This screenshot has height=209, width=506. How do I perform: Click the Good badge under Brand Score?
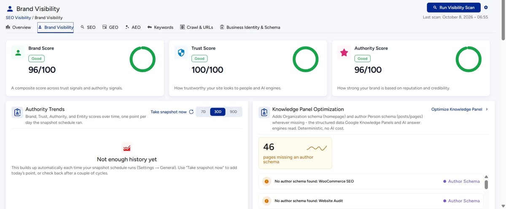37,59
